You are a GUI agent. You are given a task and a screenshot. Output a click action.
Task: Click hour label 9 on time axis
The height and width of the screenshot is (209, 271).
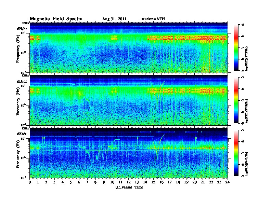tap(104, 182)
